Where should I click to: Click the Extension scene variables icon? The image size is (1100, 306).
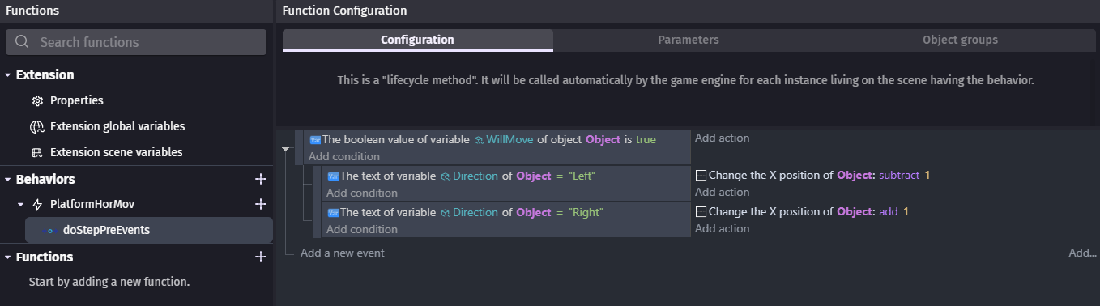(x=36, y=153)
